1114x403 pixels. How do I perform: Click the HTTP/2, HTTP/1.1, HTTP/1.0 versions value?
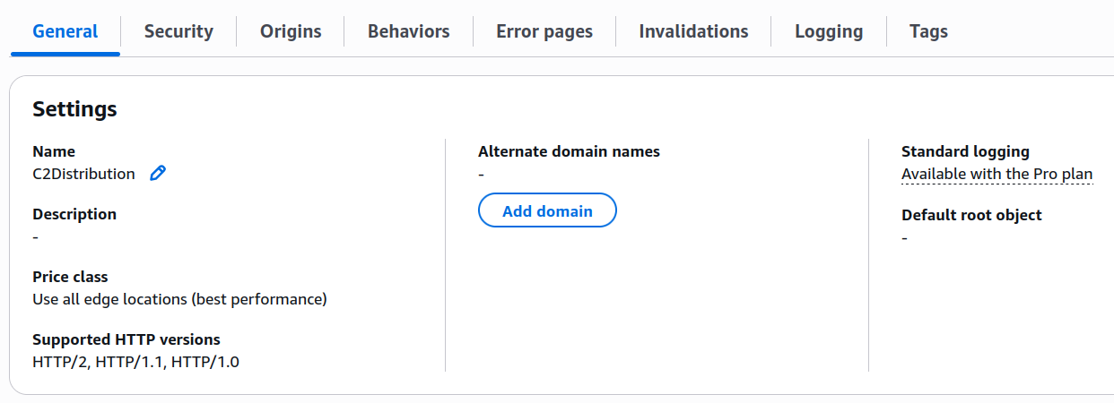coord(135,362)
